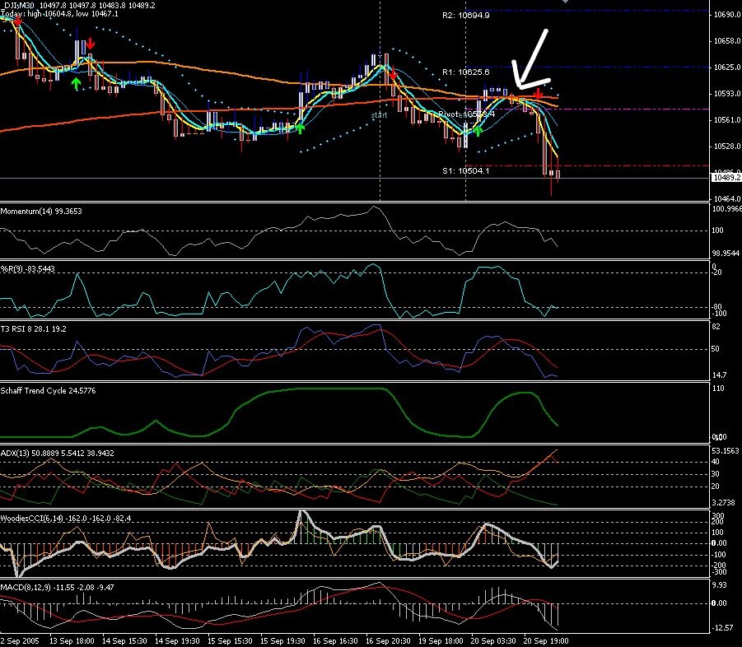This screenshot has width=742, height=647.
Task: Click the green up arrow below the 13 Sep 18:00 candles
Action: pos(77,84)
